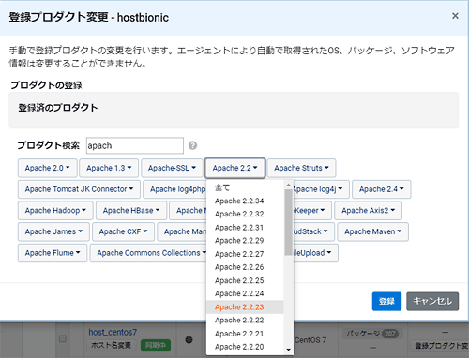Click the ホスト名変更 button
This screenshot has height=358, width=469.
coord(111,346)
